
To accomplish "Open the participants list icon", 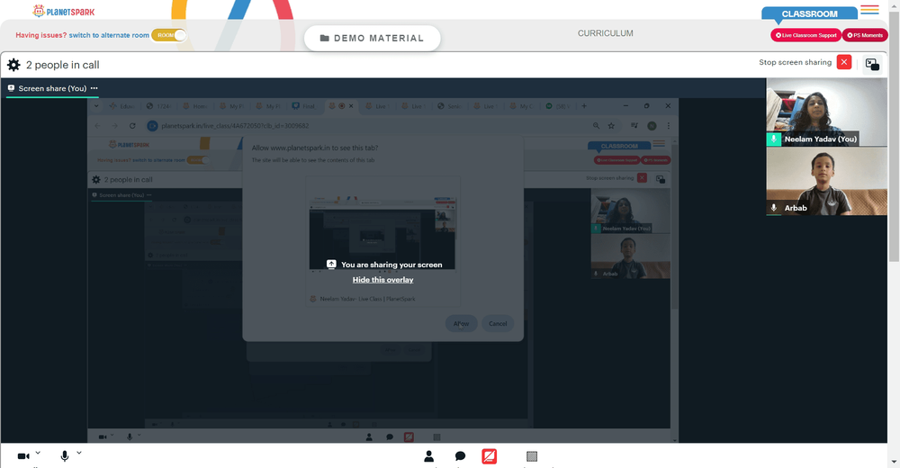I will tap(428, 456).
